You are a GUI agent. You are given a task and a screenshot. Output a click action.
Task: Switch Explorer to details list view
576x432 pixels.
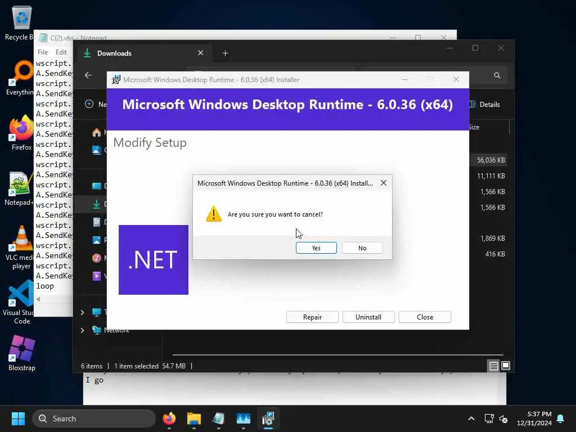(x=493, y=366)
